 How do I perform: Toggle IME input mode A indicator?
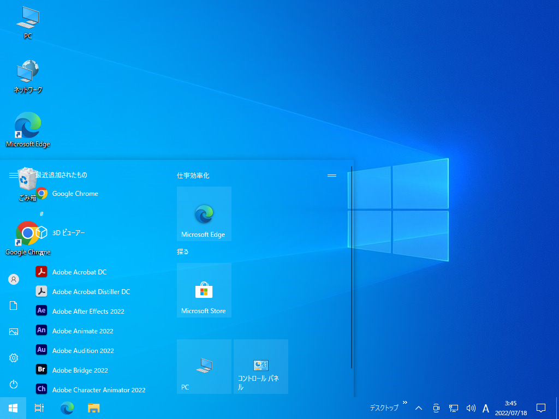click(x=485, y=408)
